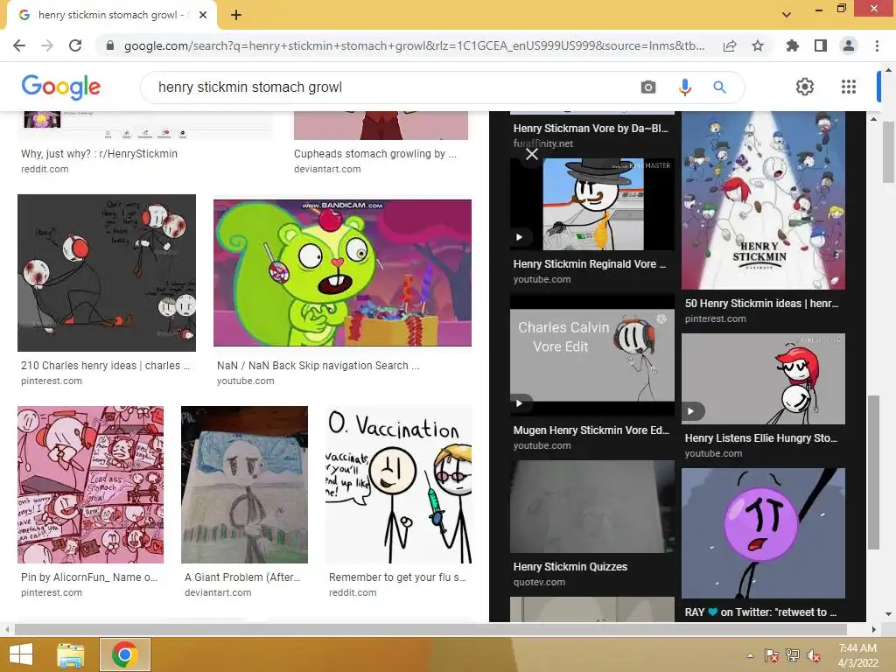The image size is (896, 672).
Task: Open Action Center flag icon
Action: (772, 655)
